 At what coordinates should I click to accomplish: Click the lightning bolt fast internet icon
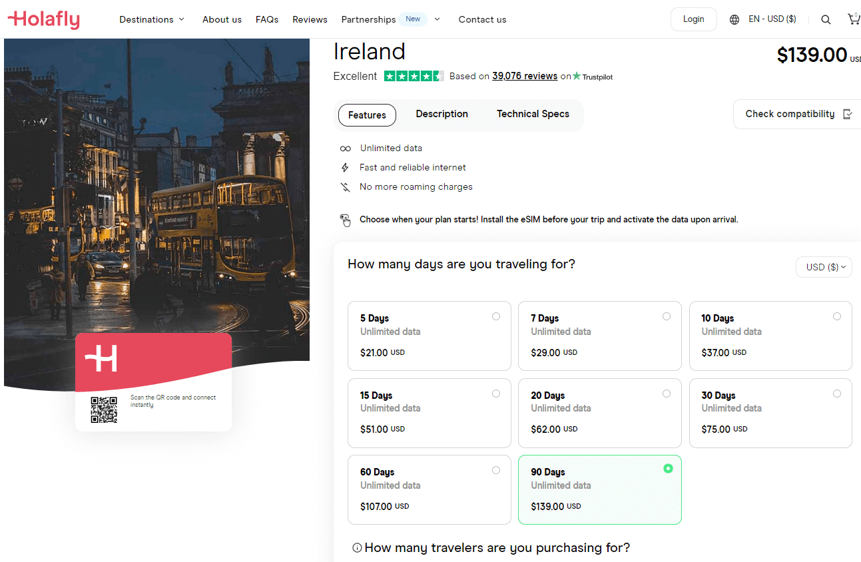click(x=345, y=168)
